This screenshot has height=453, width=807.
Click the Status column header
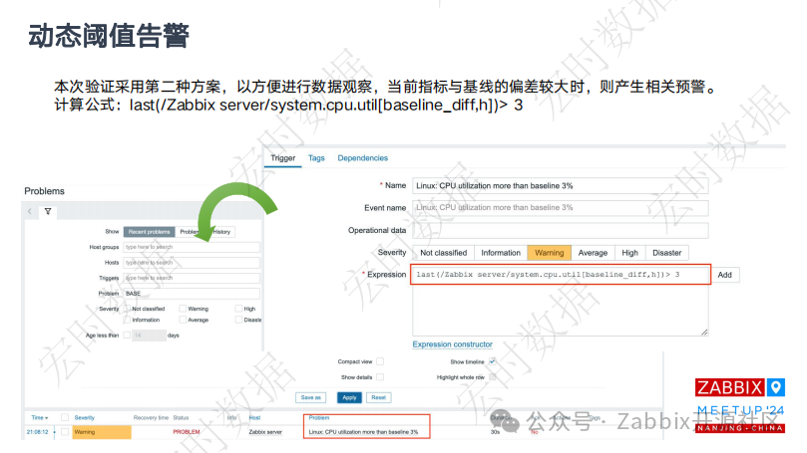point(181,417)
